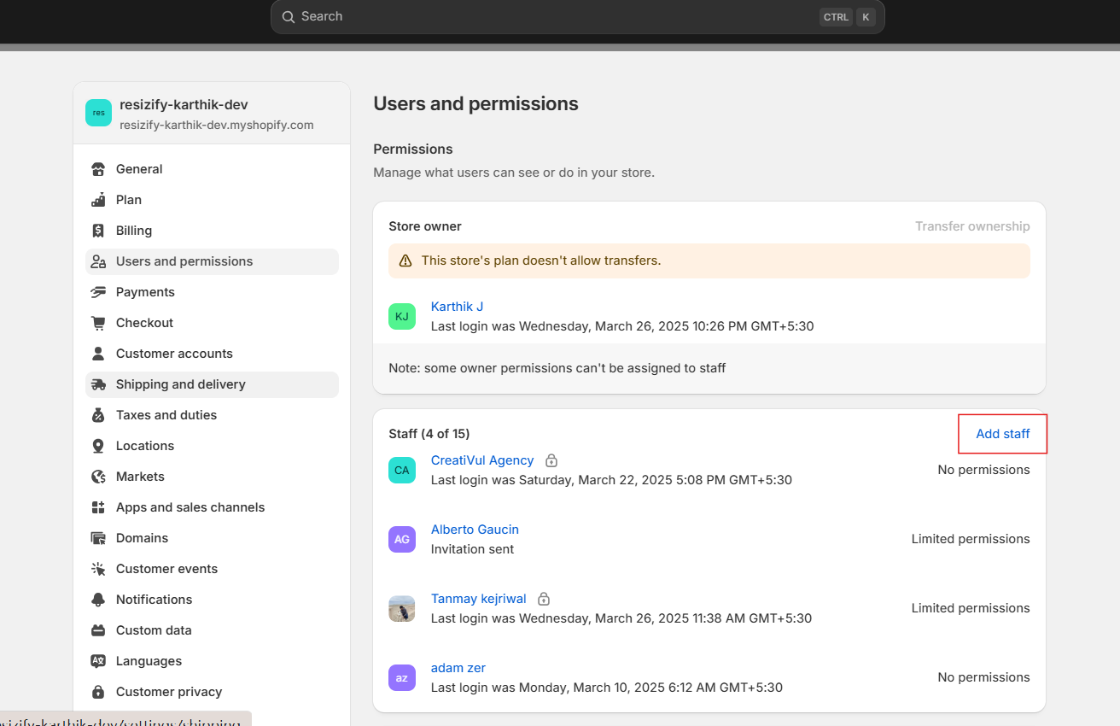The image size is (1120, 726).
Task: Click the Notifications bell icon
Action: coord(98,600)
